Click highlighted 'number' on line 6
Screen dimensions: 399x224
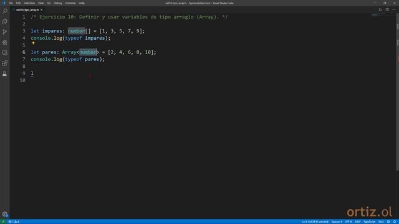click(88, 52)
